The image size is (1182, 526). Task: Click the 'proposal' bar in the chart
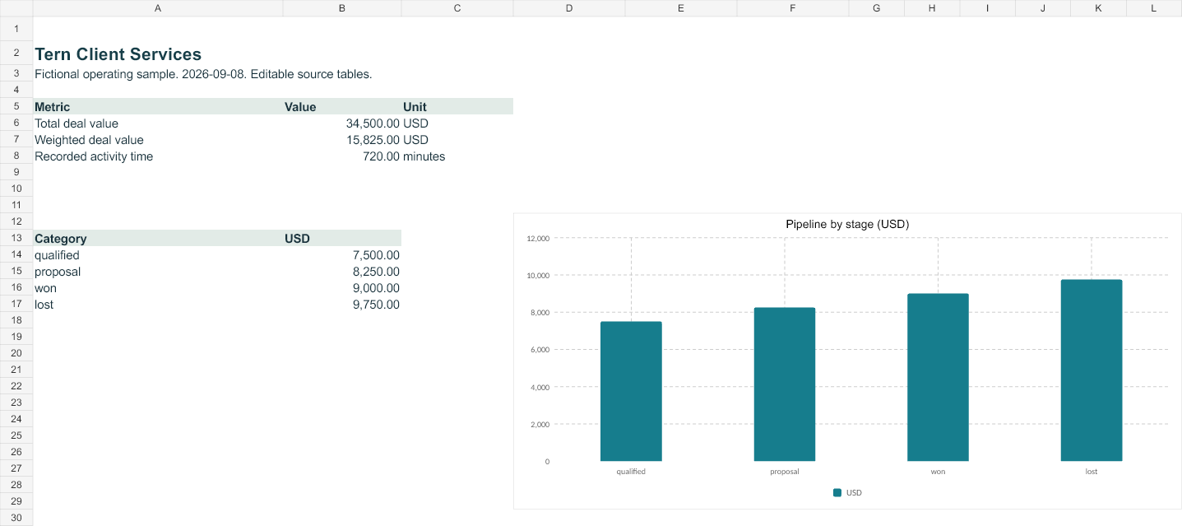[785, 384]
